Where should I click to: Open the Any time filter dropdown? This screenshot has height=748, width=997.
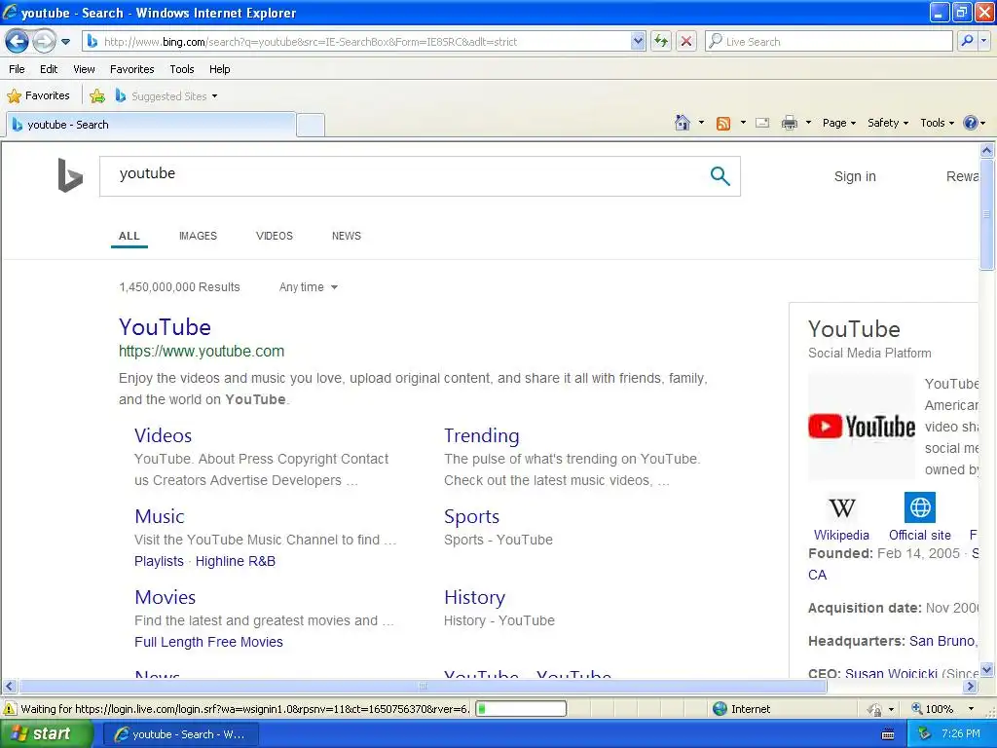tap(309, 287)
